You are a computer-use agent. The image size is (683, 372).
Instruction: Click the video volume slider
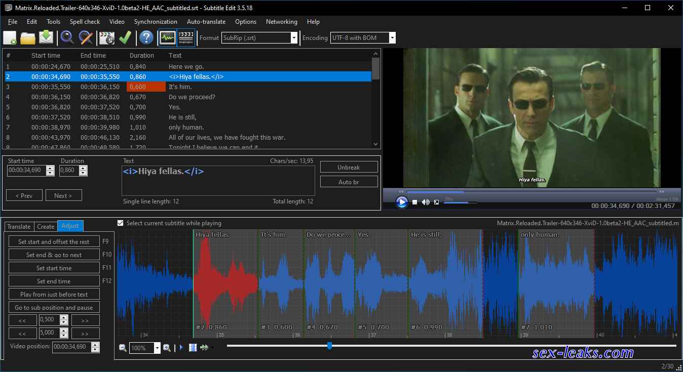click(460, 202)
